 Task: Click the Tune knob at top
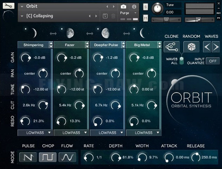tap(157, 9)
